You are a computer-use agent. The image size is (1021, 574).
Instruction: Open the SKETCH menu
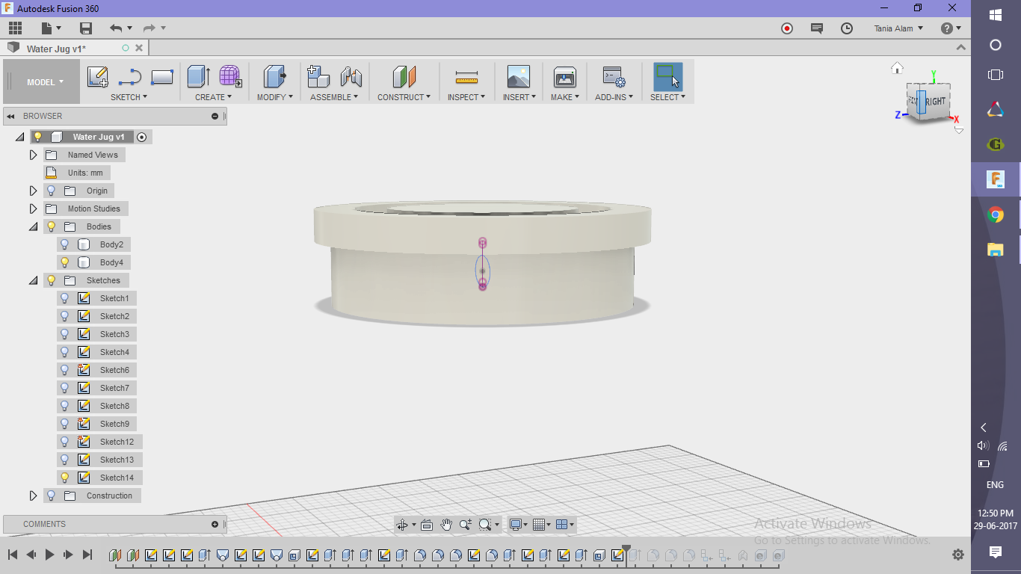pos(129,97)
